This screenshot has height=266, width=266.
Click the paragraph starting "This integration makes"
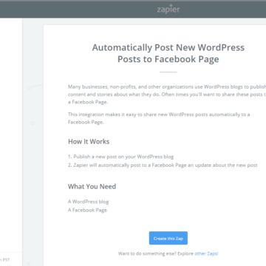[x=159, y=118]
